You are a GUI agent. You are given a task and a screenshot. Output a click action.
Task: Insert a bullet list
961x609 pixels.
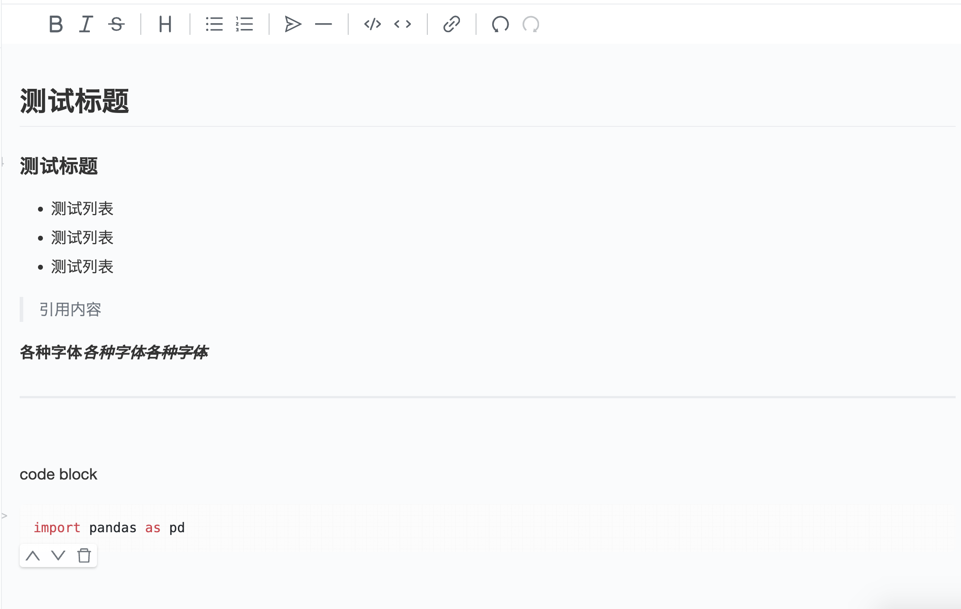click(x=214, y=25)
